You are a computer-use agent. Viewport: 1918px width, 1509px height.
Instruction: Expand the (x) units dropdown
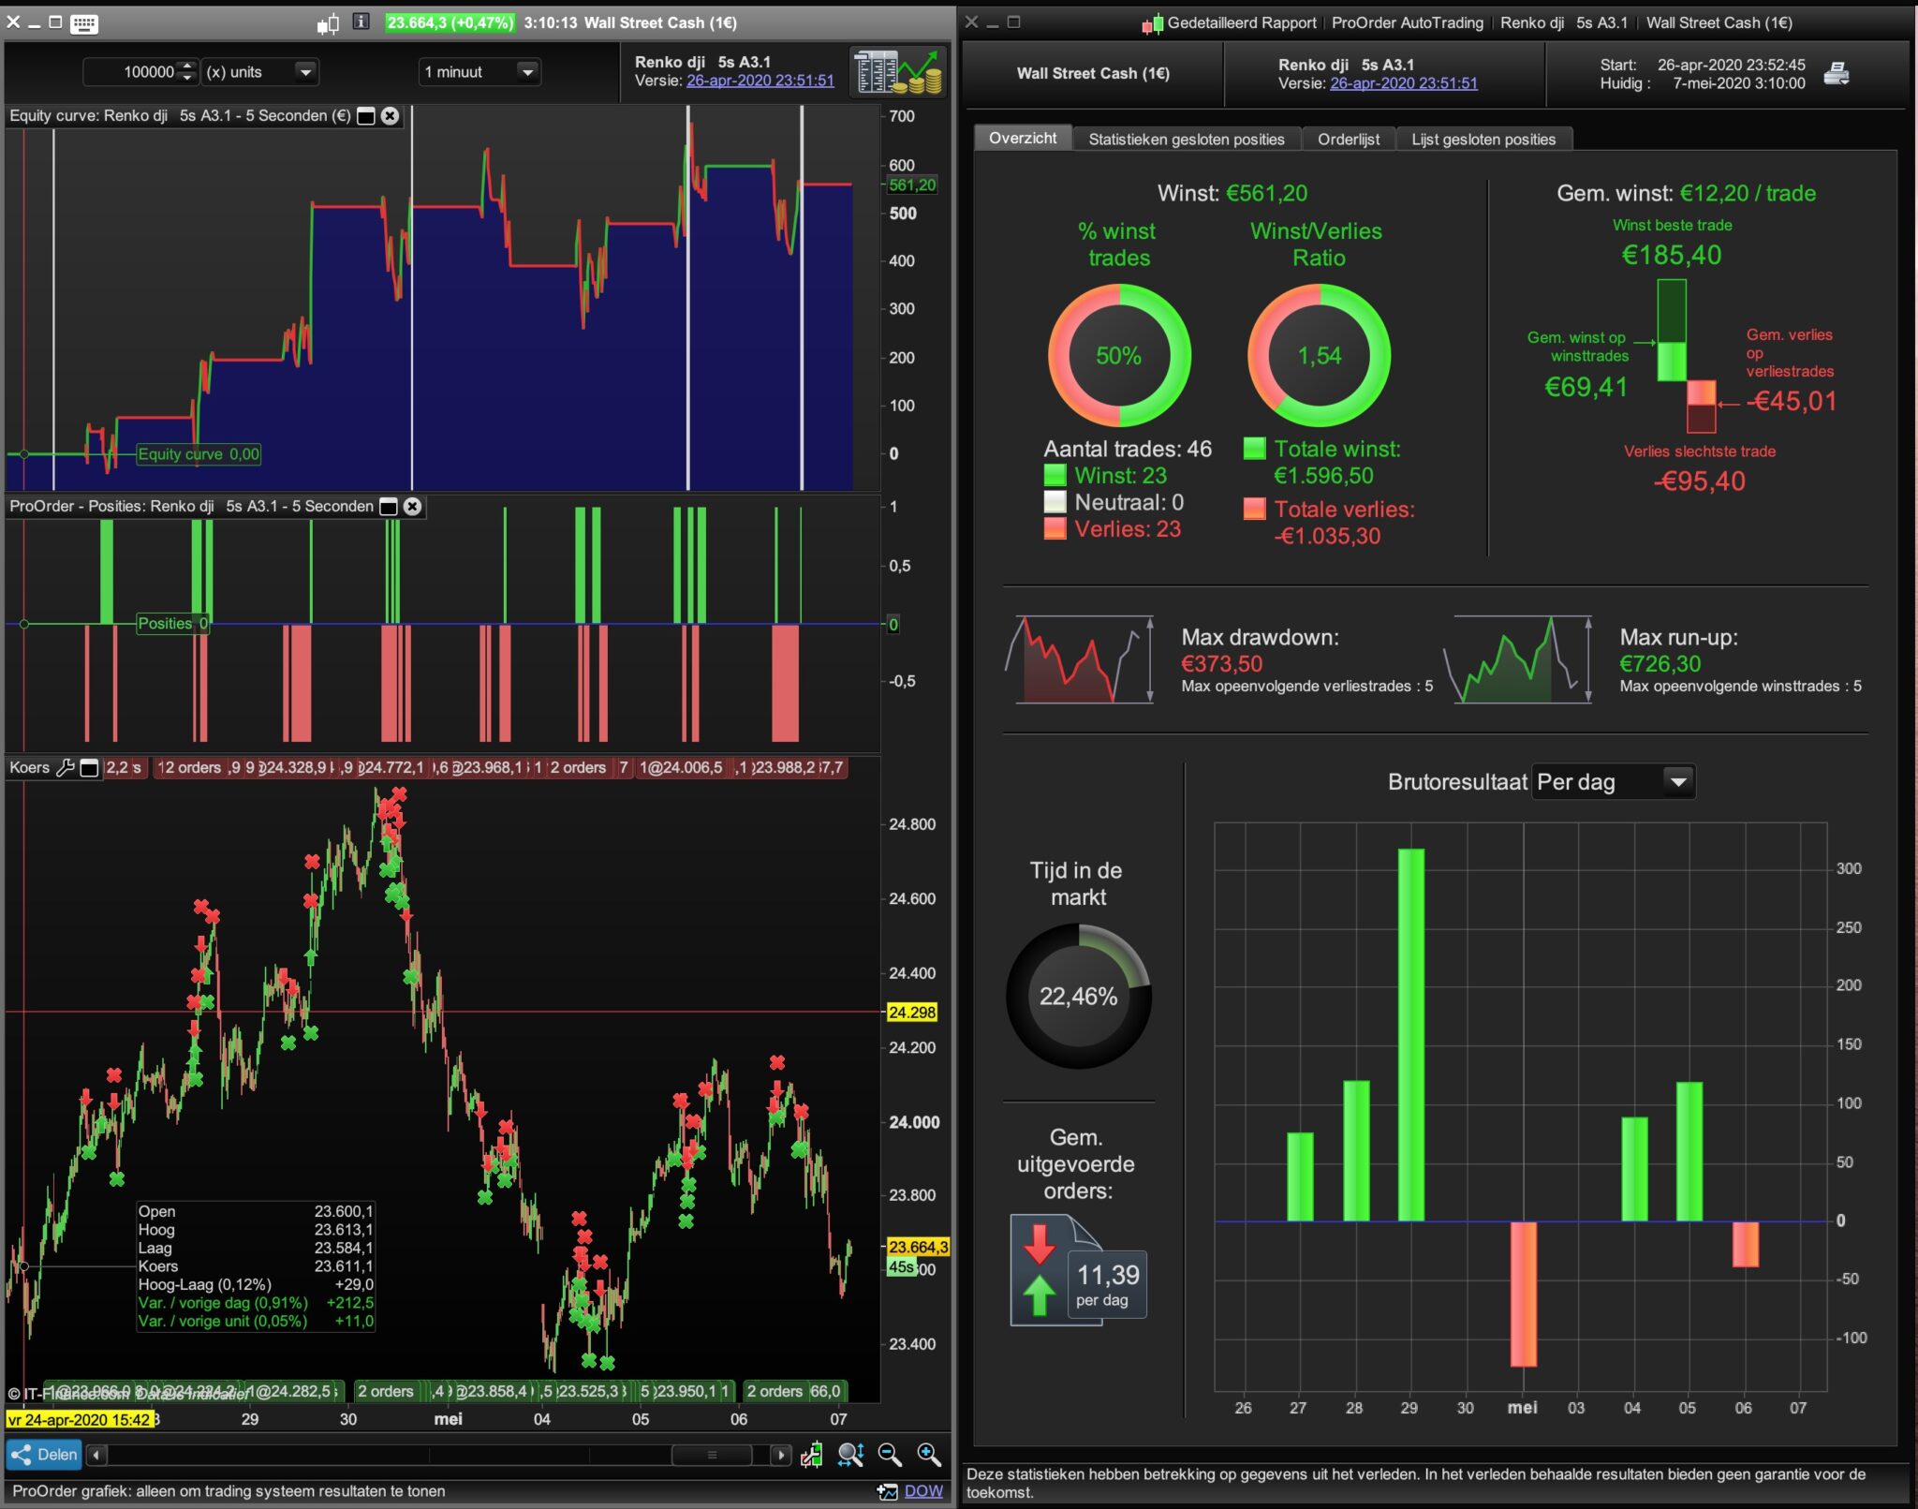(x=305, y=72)
